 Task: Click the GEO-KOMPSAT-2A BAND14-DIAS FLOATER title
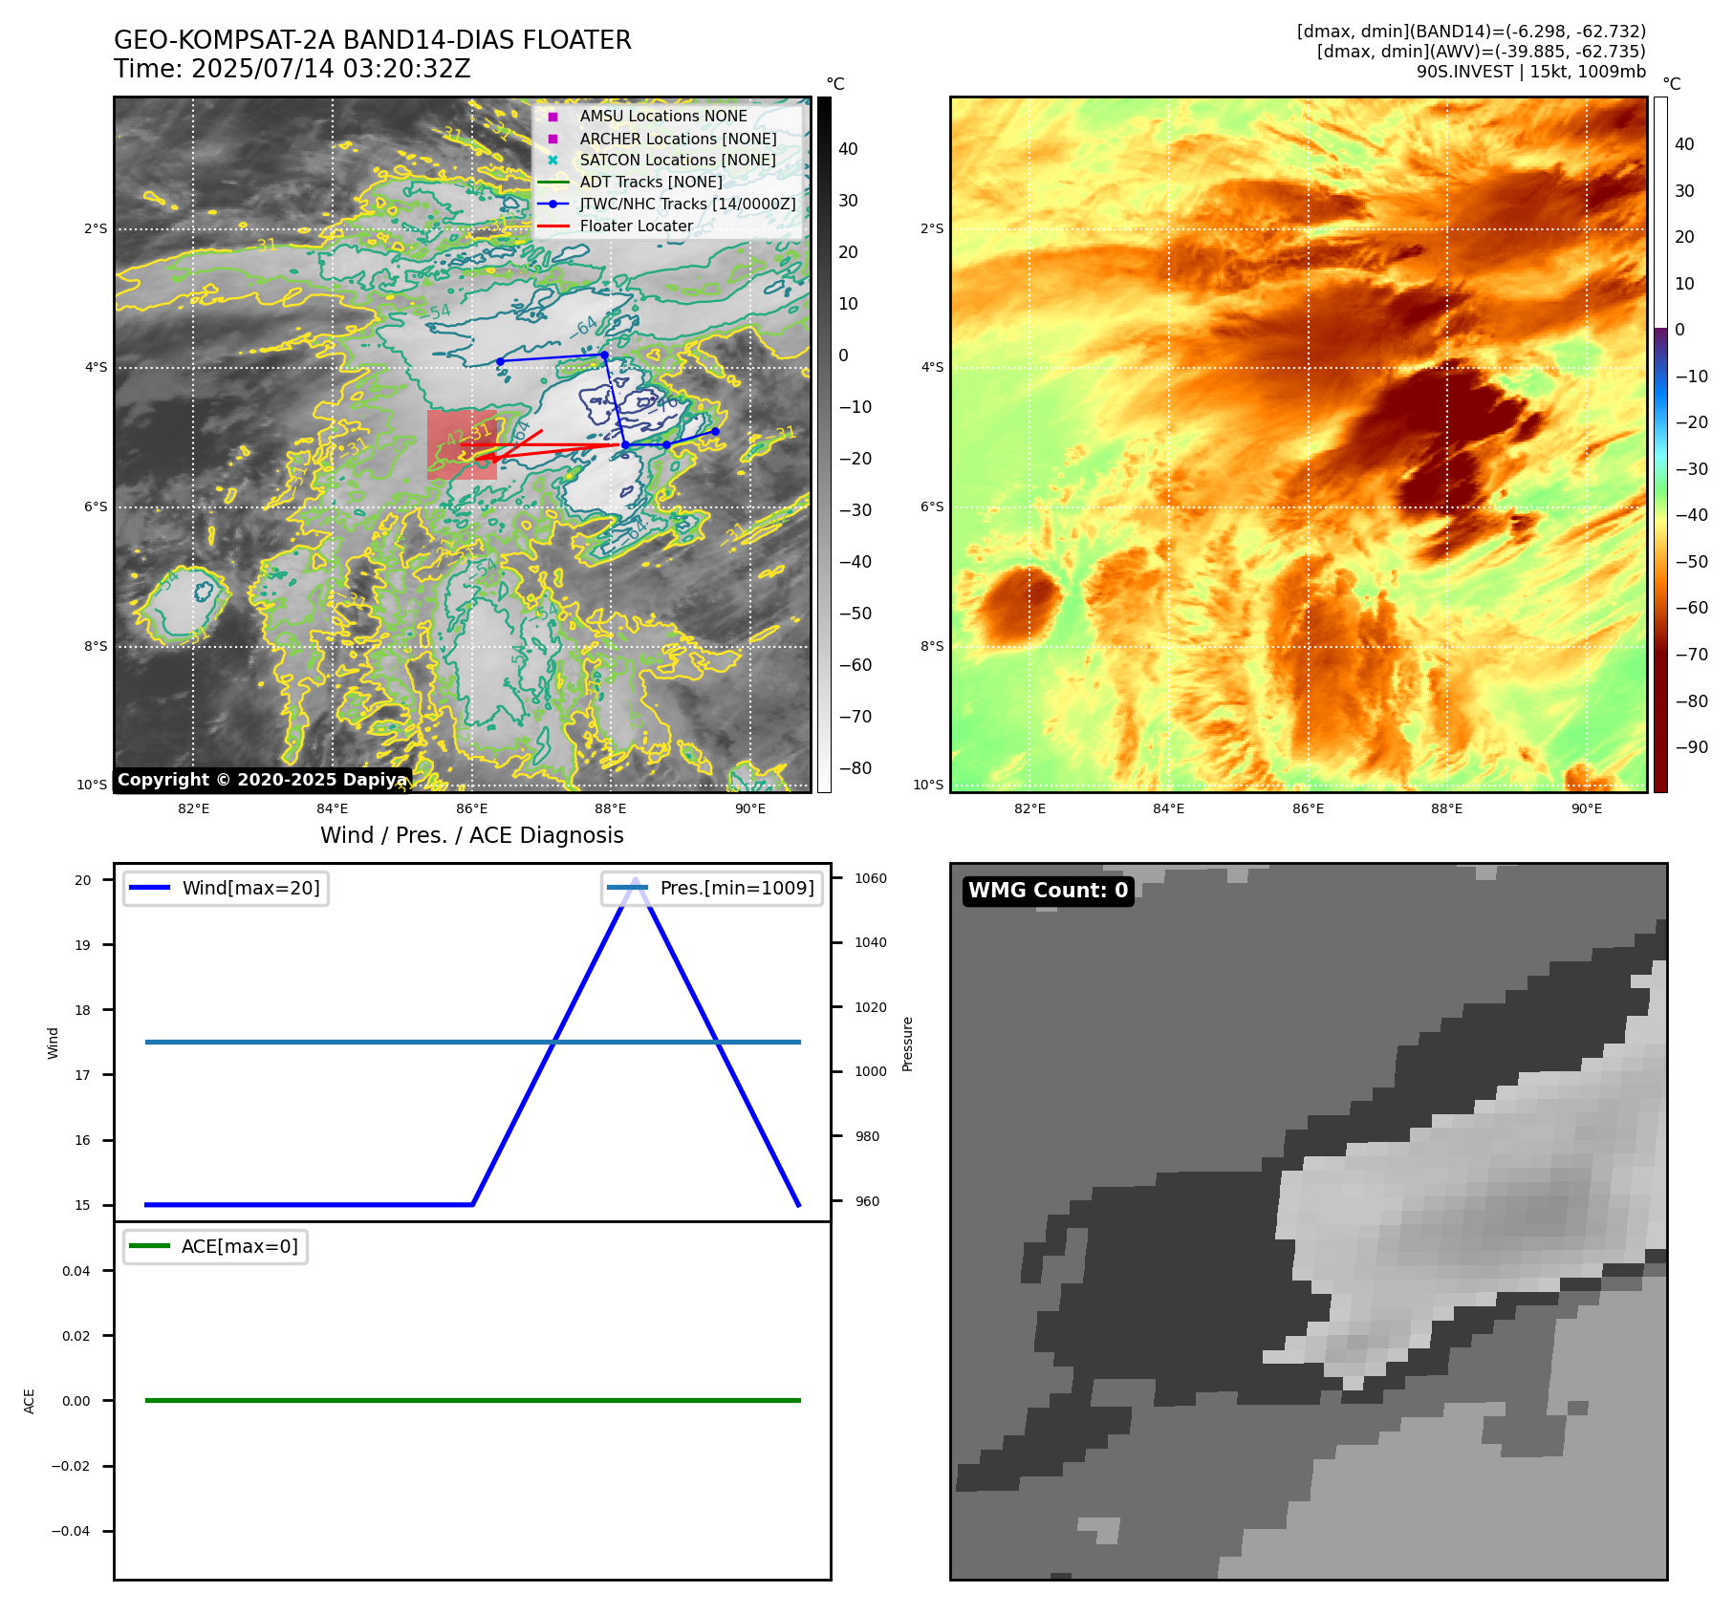click(x=373, y=40)
